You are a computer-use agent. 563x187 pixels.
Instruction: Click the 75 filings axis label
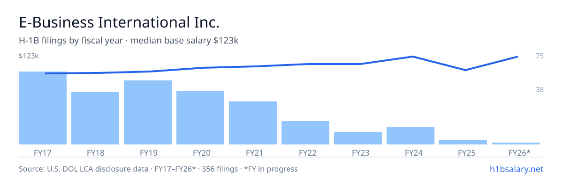pos(540,56)
